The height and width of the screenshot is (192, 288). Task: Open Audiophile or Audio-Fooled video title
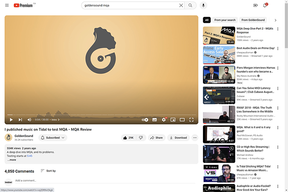point(254,188)
